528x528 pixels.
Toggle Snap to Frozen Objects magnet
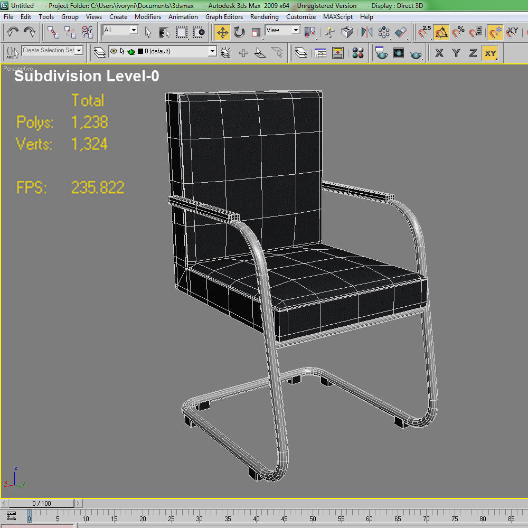coord(495,32)
